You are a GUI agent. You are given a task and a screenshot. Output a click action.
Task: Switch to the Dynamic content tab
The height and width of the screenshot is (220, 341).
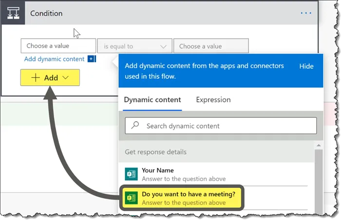(152, 100)
